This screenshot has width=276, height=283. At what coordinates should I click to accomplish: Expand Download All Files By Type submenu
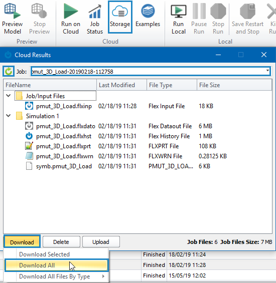pyautogui.click(x=56, y=276)
